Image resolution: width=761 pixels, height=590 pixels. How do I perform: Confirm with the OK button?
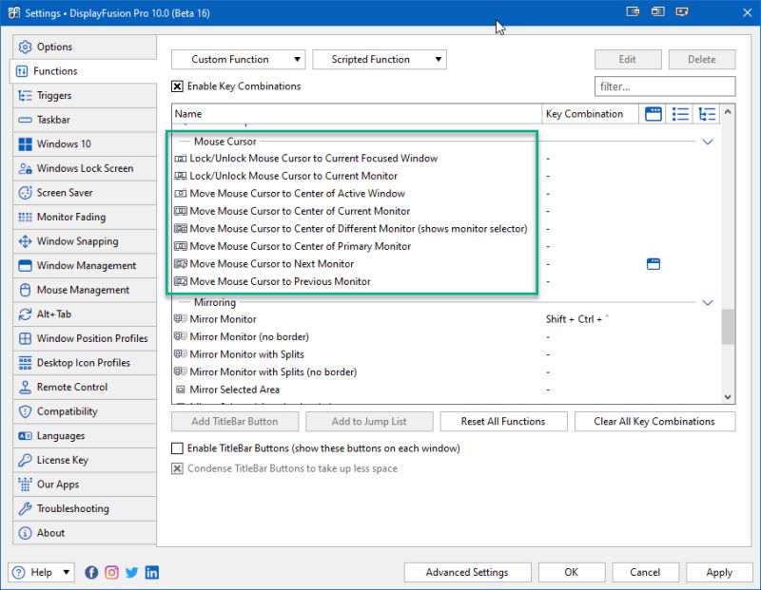point(572,572)
